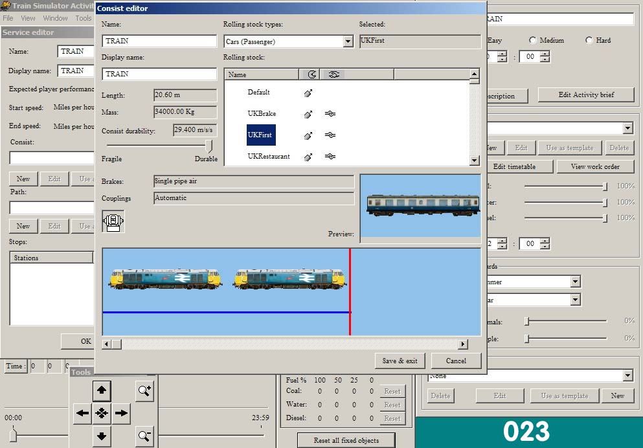This screenshot has height=448, width=643.
Task: Click OK in Service editor
Action: coord(78,341)
